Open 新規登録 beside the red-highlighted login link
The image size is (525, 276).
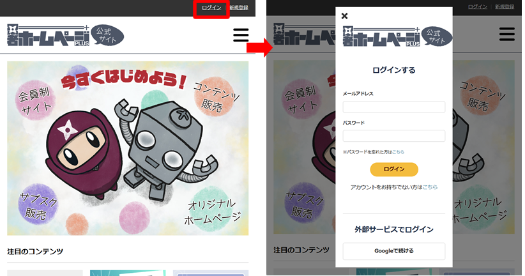point(238,8)
